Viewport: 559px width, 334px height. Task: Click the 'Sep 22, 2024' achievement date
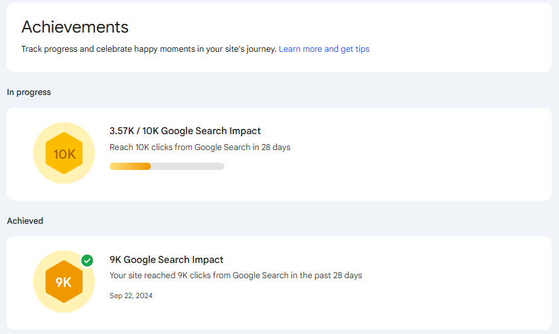pyautogui.click(x=131, y=295)
